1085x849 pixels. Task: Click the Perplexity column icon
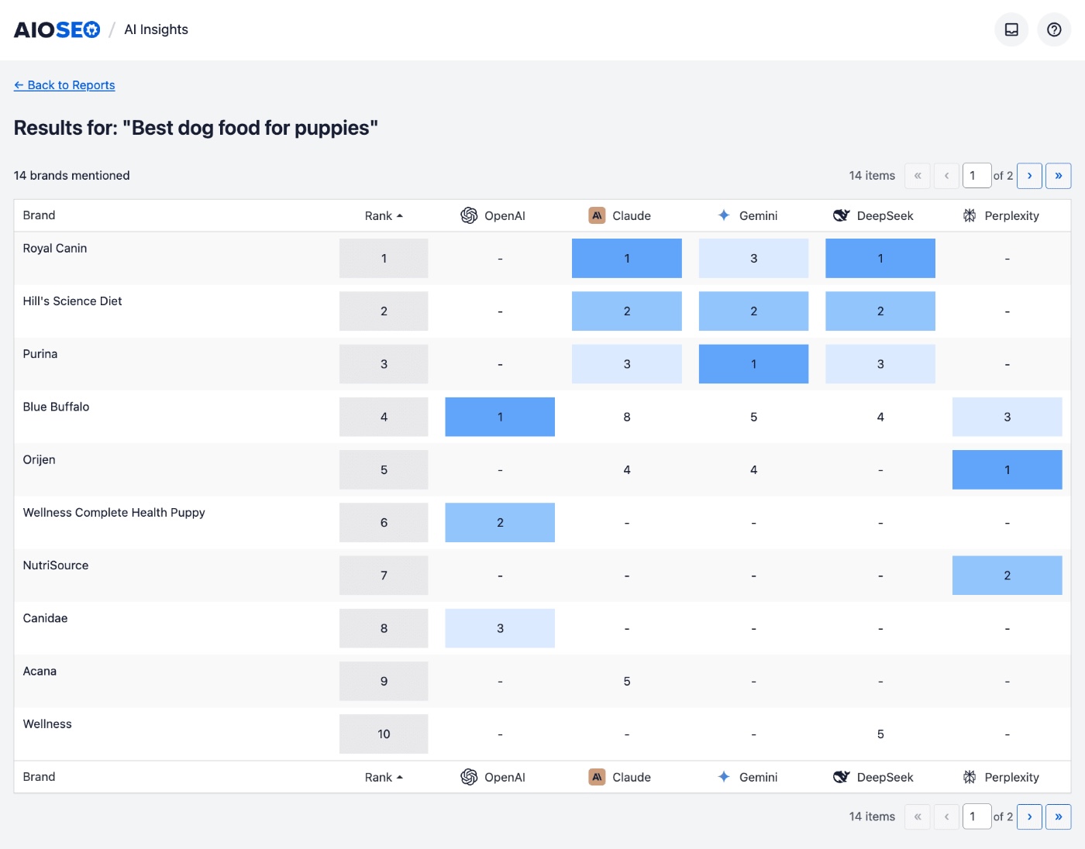(969, 215)
